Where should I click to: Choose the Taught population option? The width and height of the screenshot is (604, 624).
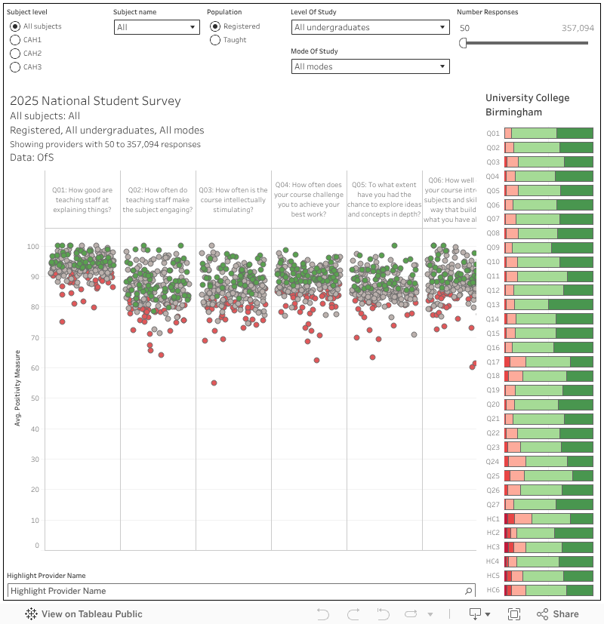pos(216,40)
